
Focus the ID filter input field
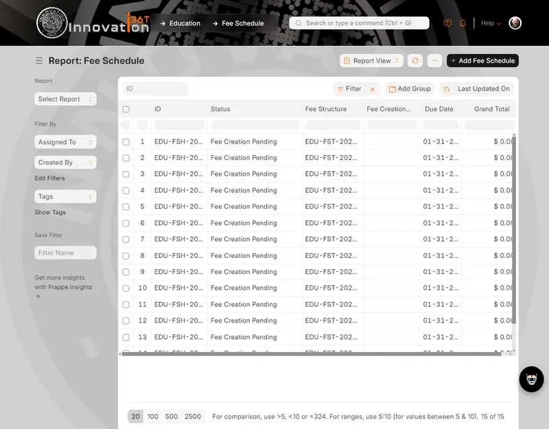[155, 89]
